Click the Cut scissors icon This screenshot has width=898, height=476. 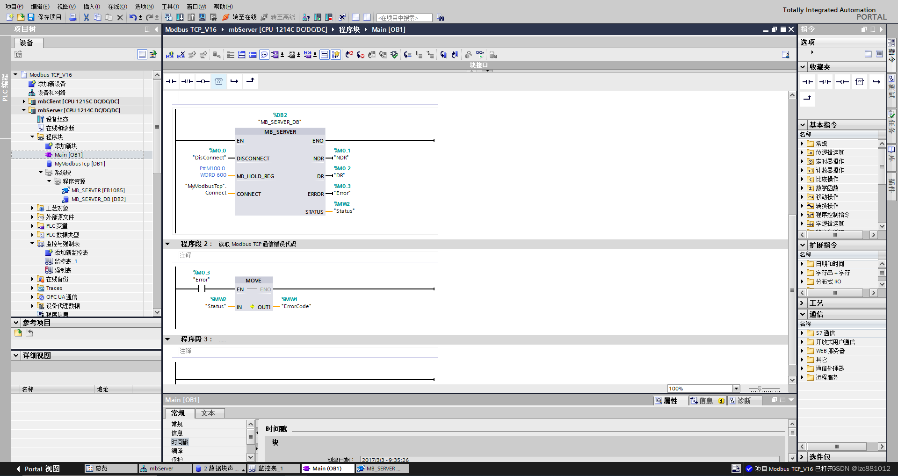point(86,17)
